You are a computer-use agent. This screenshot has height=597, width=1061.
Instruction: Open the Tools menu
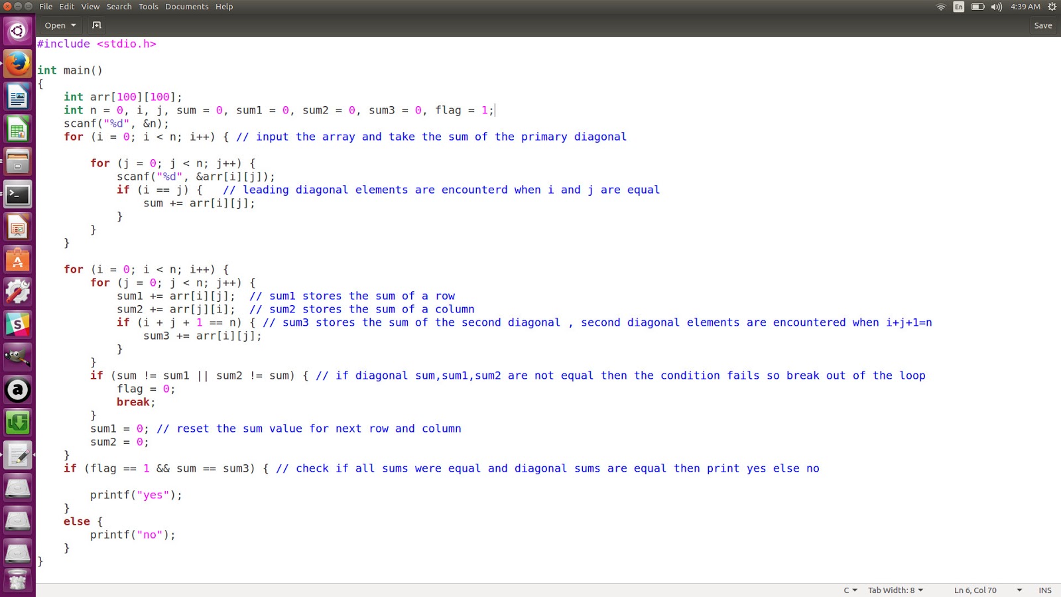(x=149, y=7)
